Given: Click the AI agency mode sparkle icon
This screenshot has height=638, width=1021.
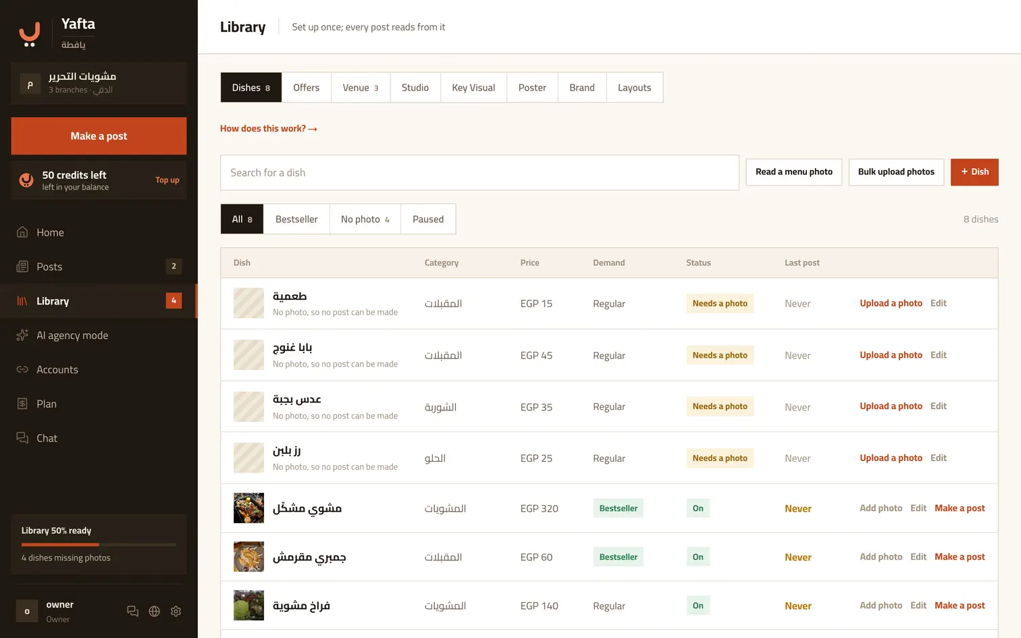Looking at the screenshot, I should click(22, 336).
